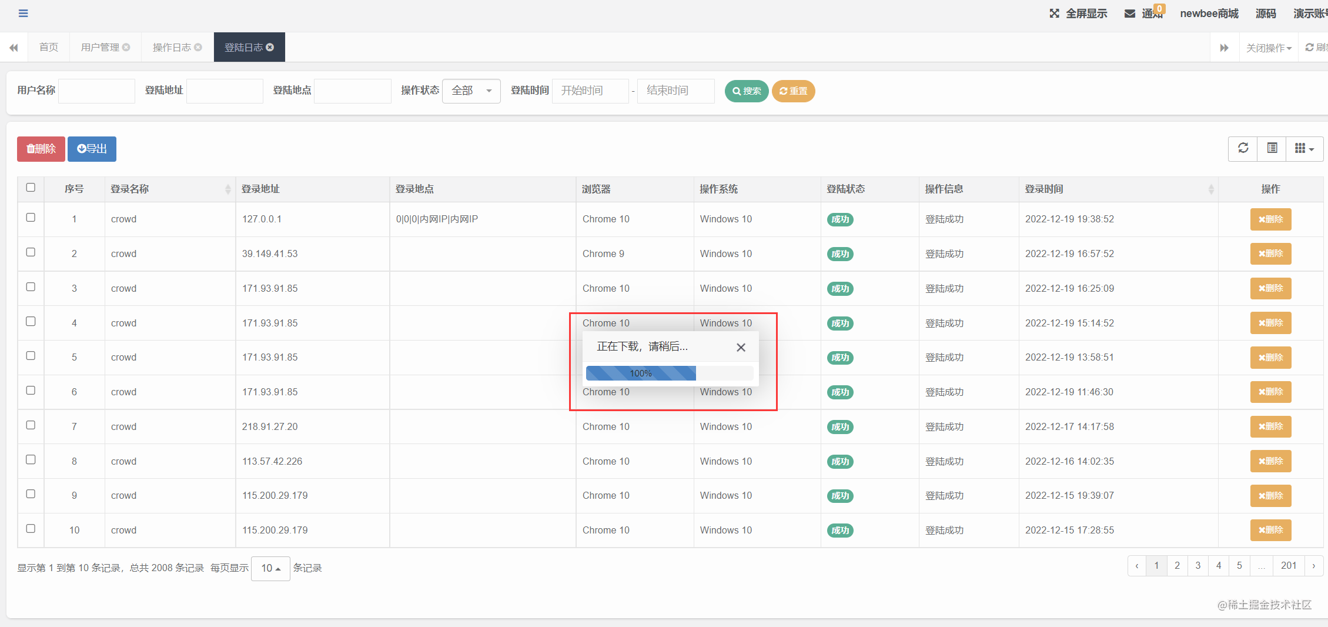Open the newbee商城 top menu link

[x=1209, y=14]
